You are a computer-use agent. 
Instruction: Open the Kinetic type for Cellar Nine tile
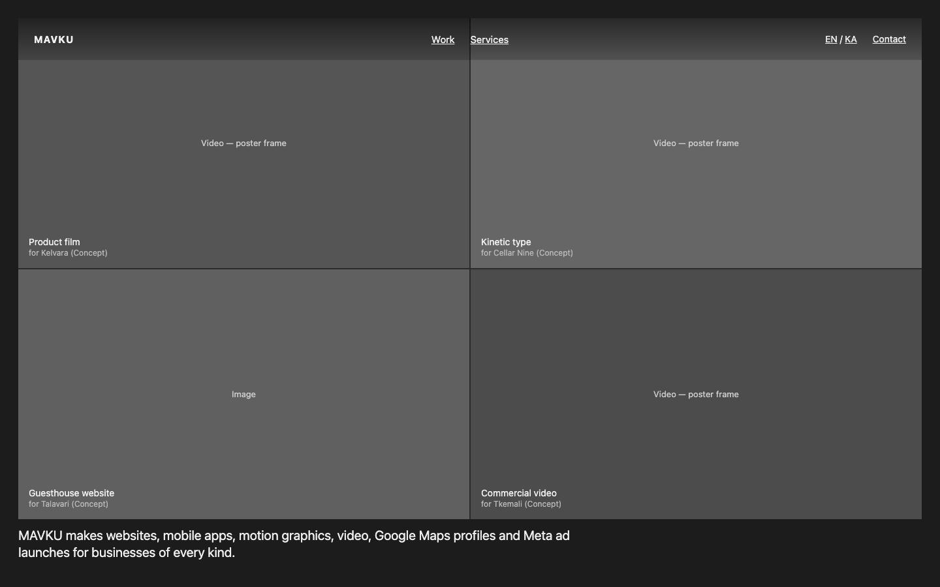(x=696, y=143)
